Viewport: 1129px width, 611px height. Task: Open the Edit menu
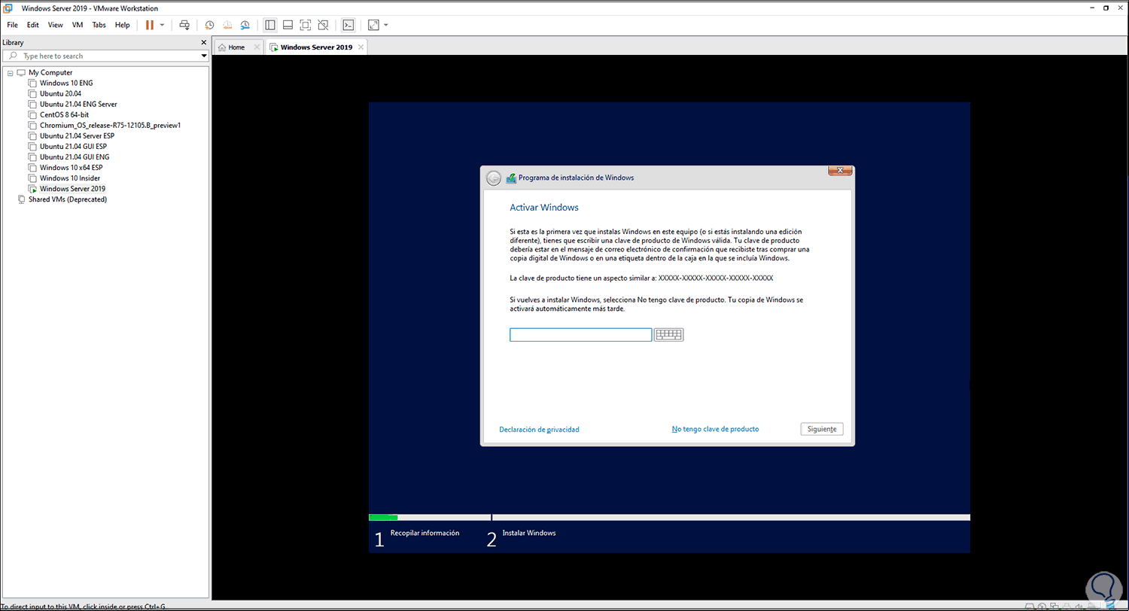pyautogui.click(x=33, y=25)
